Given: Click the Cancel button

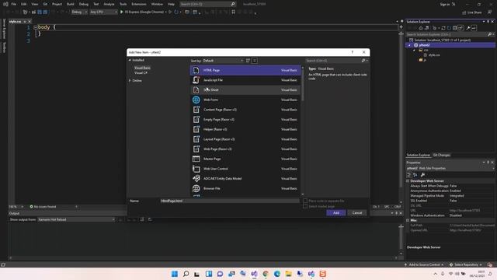Looking at the screenshot, I should tap(357, 212).
